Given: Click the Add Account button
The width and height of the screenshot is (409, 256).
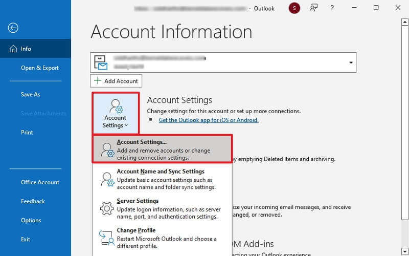Looking at the screenshot, I should (116, 81).
